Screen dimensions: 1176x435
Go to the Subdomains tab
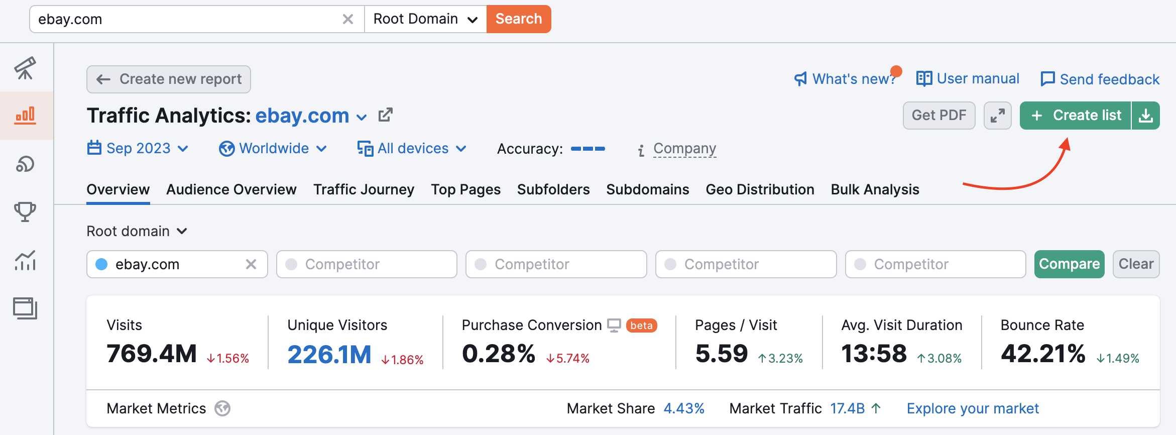648,189
